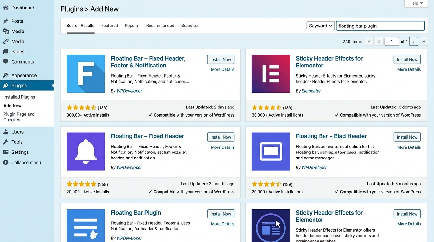
Task: Click the page number input field
Action: click(x=392, y=41)
